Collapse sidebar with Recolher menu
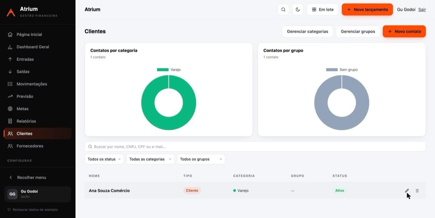 tap(37, 177)
